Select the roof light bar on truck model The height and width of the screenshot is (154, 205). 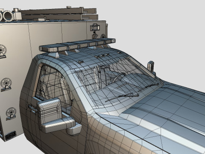click(77, 45)
